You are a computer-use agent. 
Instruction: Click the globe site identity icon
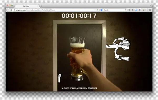[x=14, y=10]
